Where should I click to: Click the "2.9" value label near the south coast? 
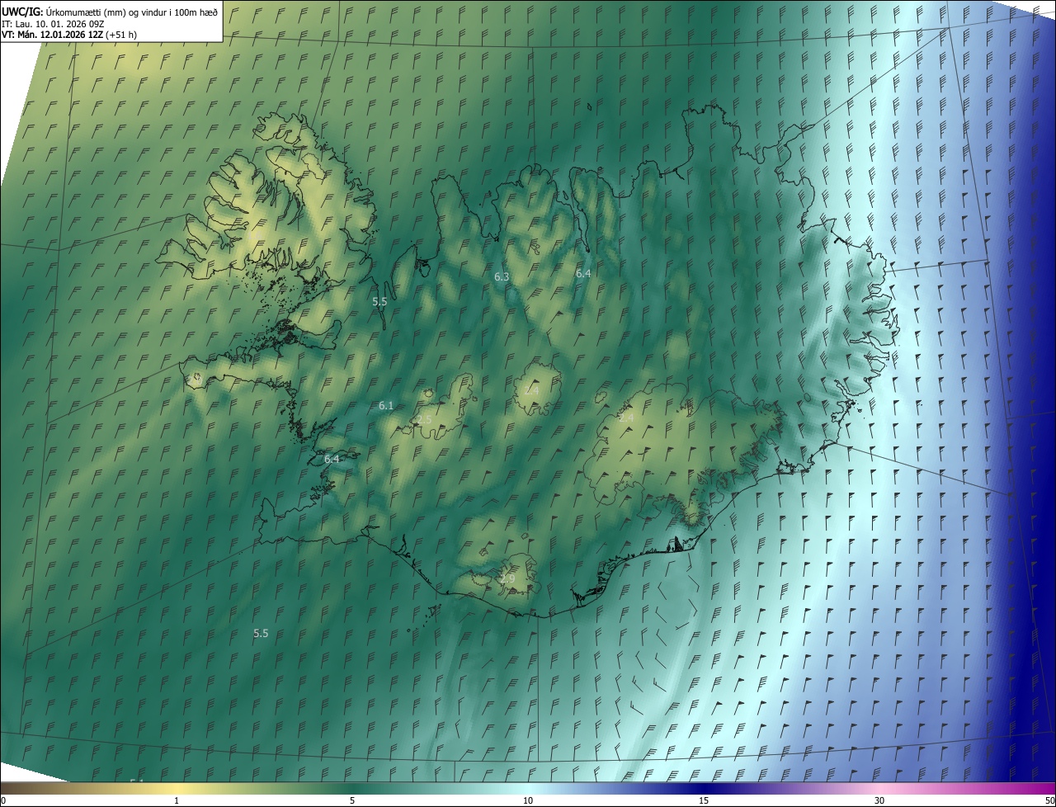point(507,579)
